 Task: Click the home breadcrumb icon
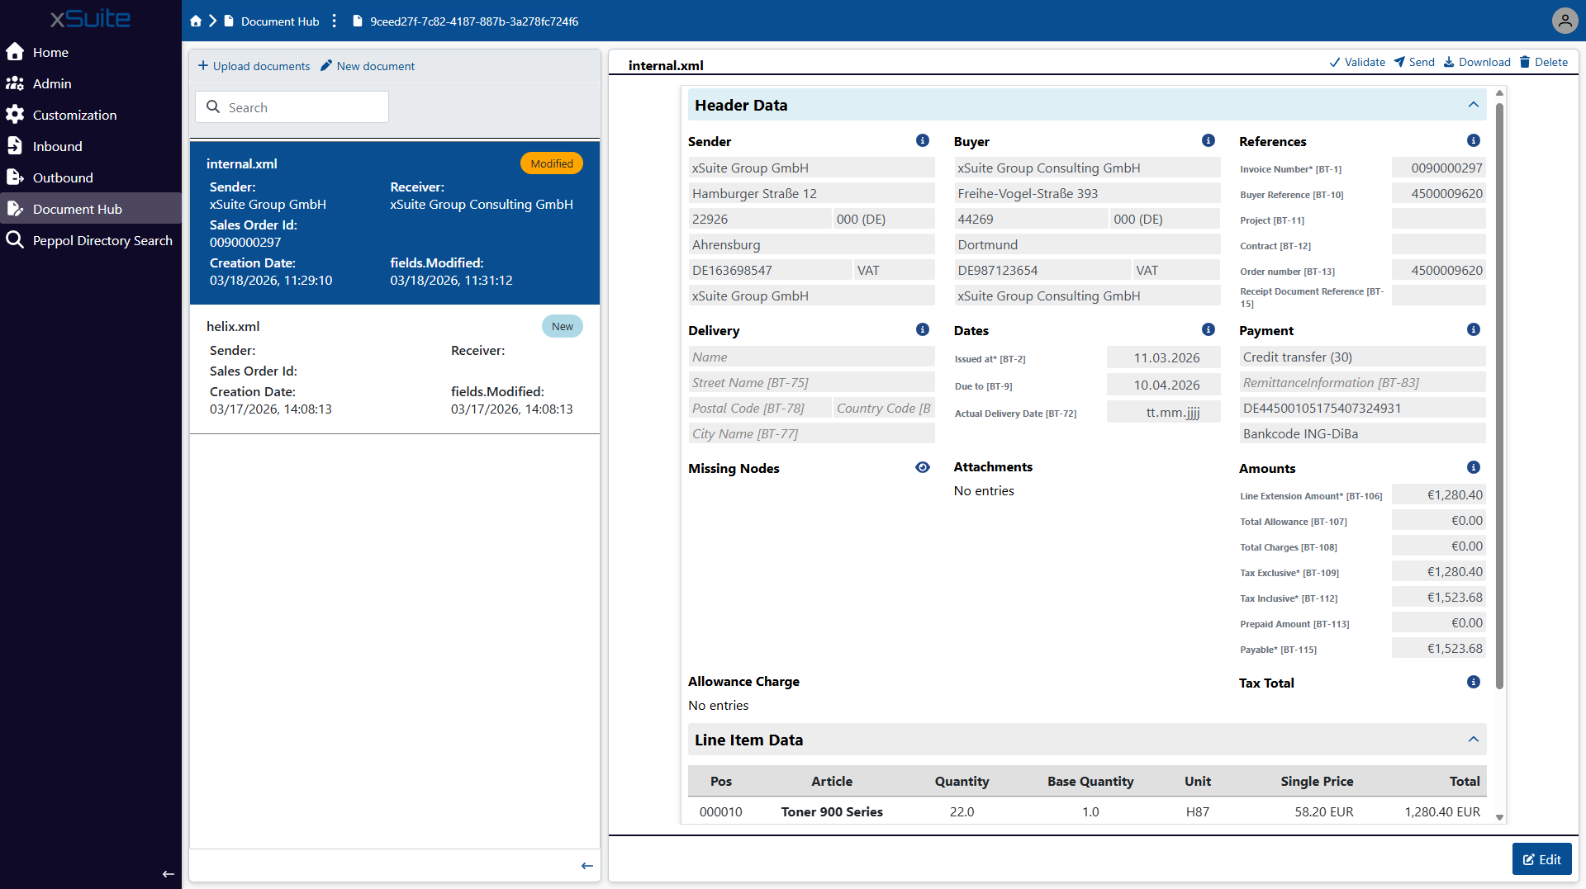tap(196, 21)
